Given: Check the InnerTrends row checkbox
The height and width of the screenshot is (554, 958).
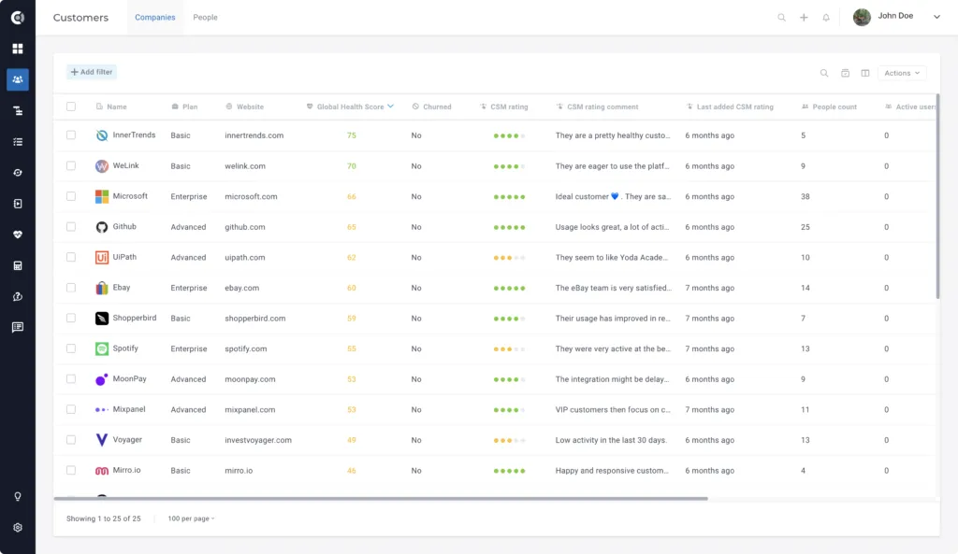Looking at the screenshot, I should point(71,135).
